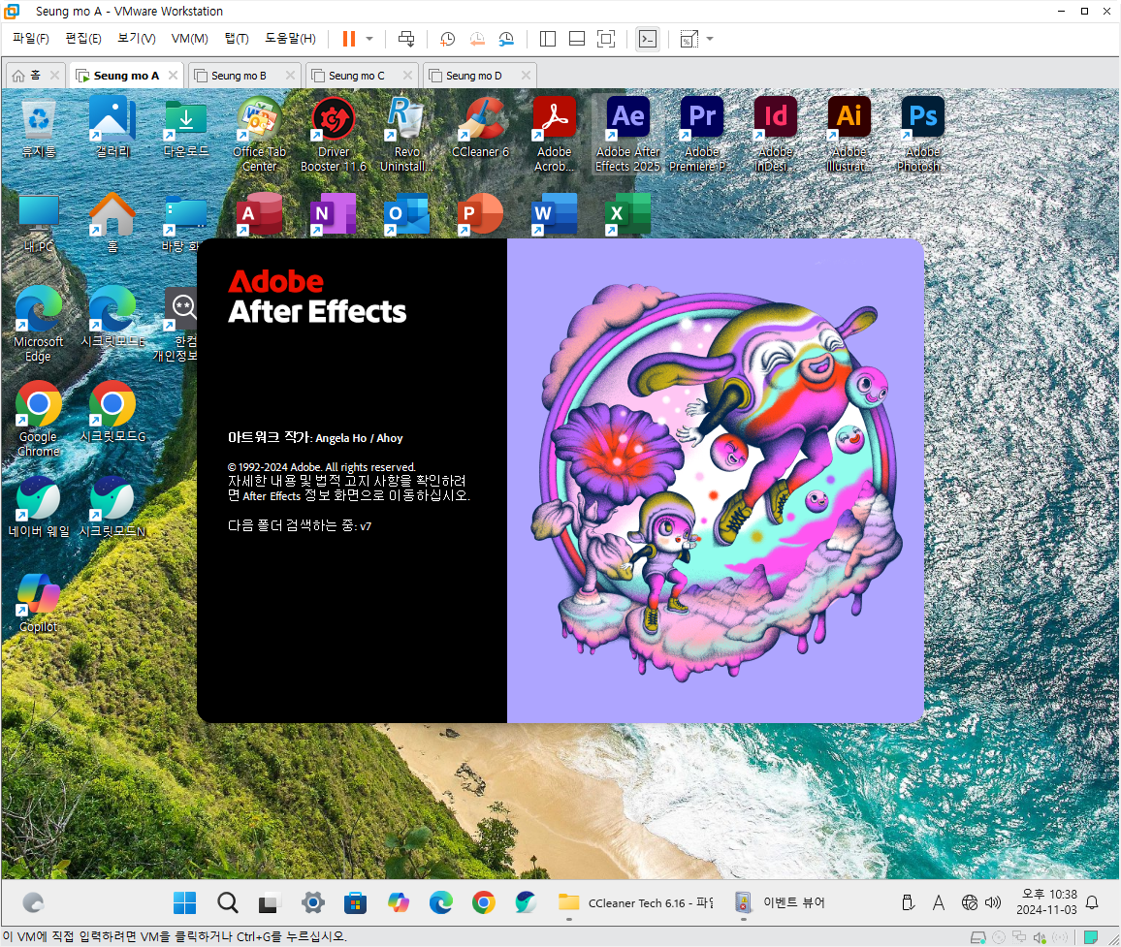Open the guest volume tray icon
Screen dimensions: 1121x947
point(993,902)
